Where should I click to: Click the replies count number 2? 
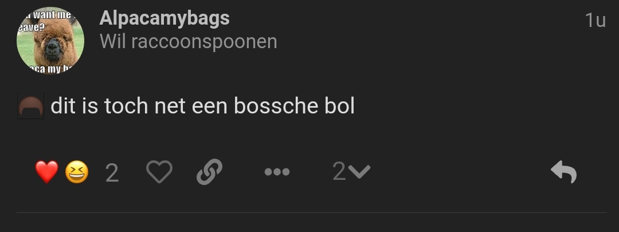click(x=339, y=171)
